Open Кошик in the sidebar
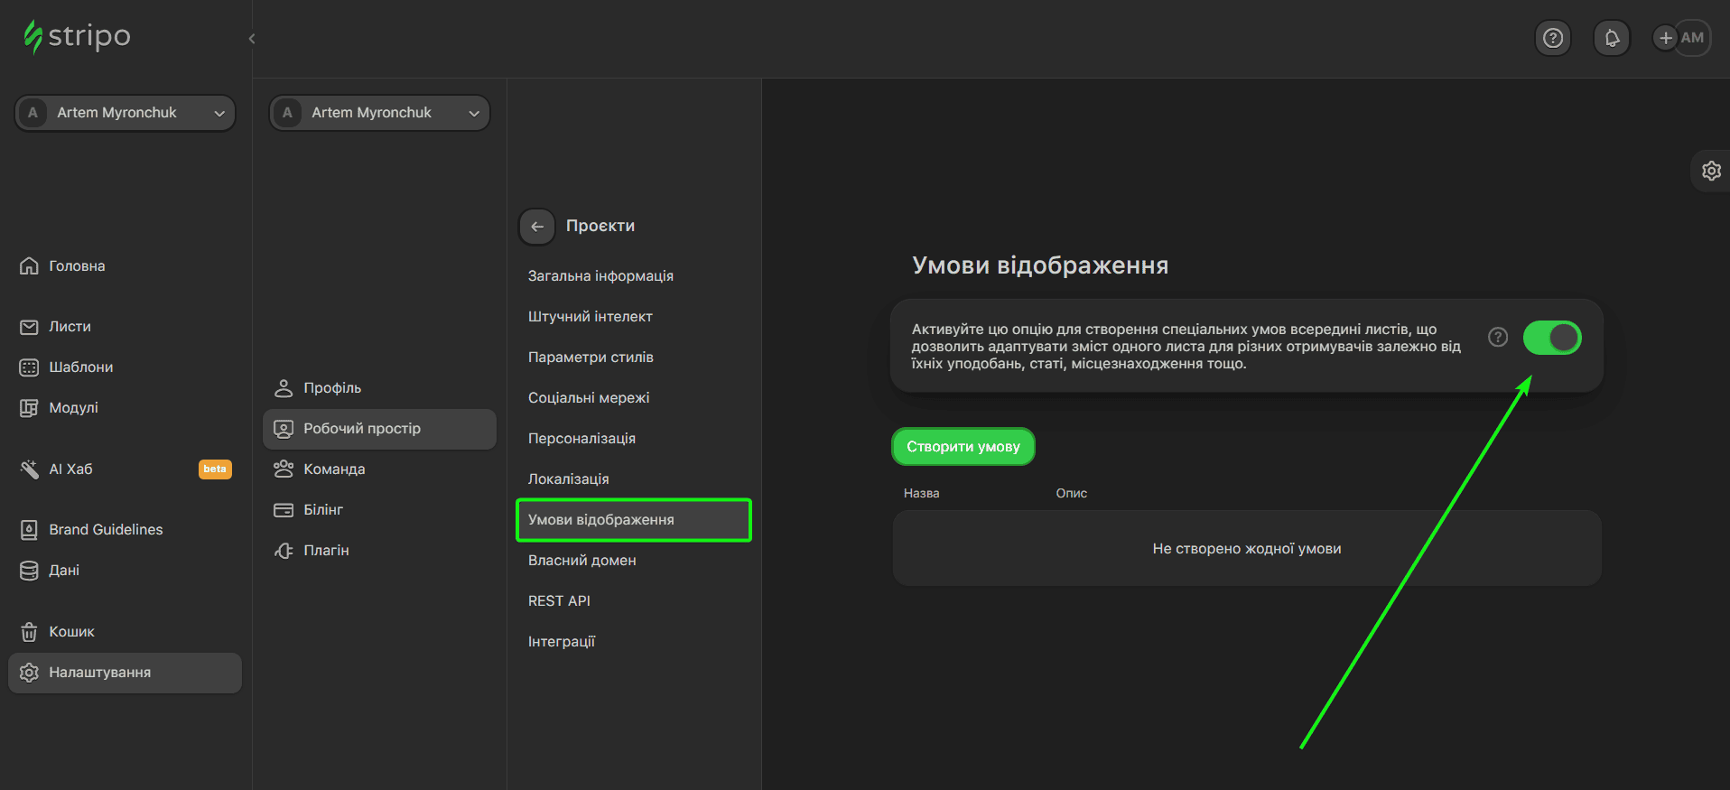 (x=71, y=632)
